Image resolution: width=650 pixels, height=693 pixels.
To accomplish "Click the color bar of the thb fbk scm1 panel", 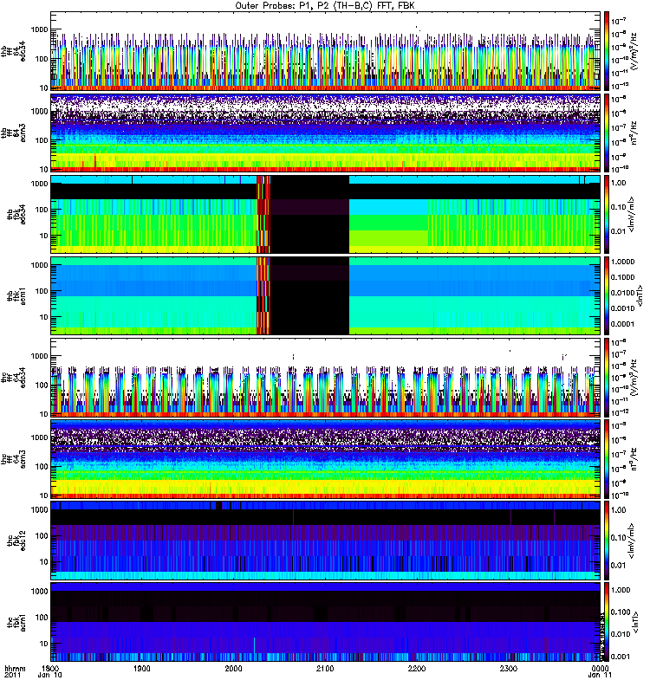I will click(608, 295).
